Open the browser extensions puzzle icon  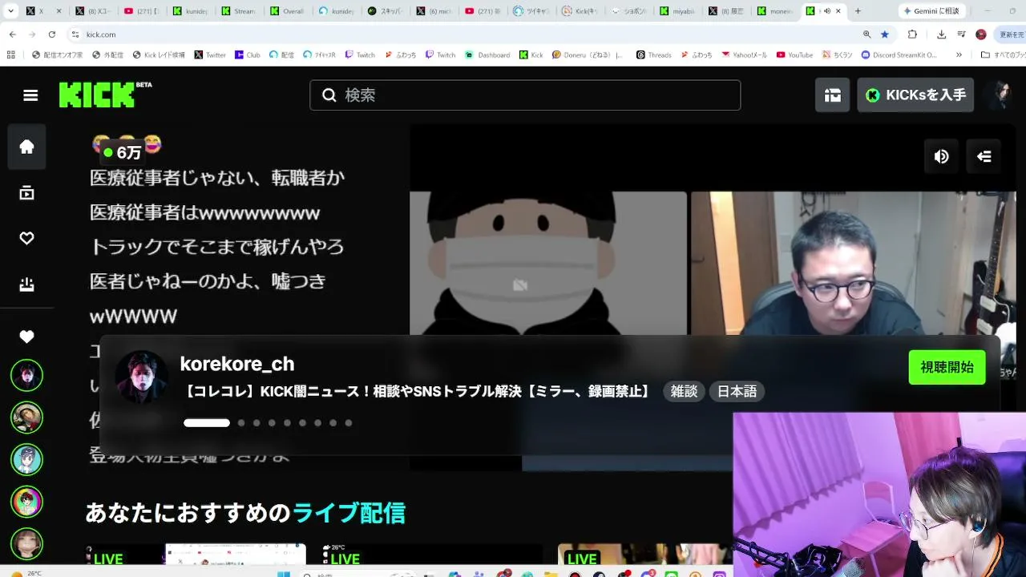(912, 34)
